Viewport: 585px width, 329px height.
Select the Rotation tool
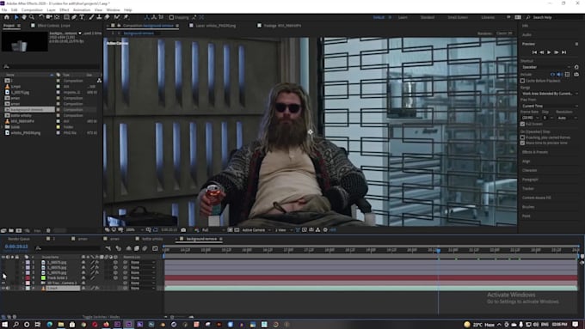pyautogui.click(x=41, y=17)
